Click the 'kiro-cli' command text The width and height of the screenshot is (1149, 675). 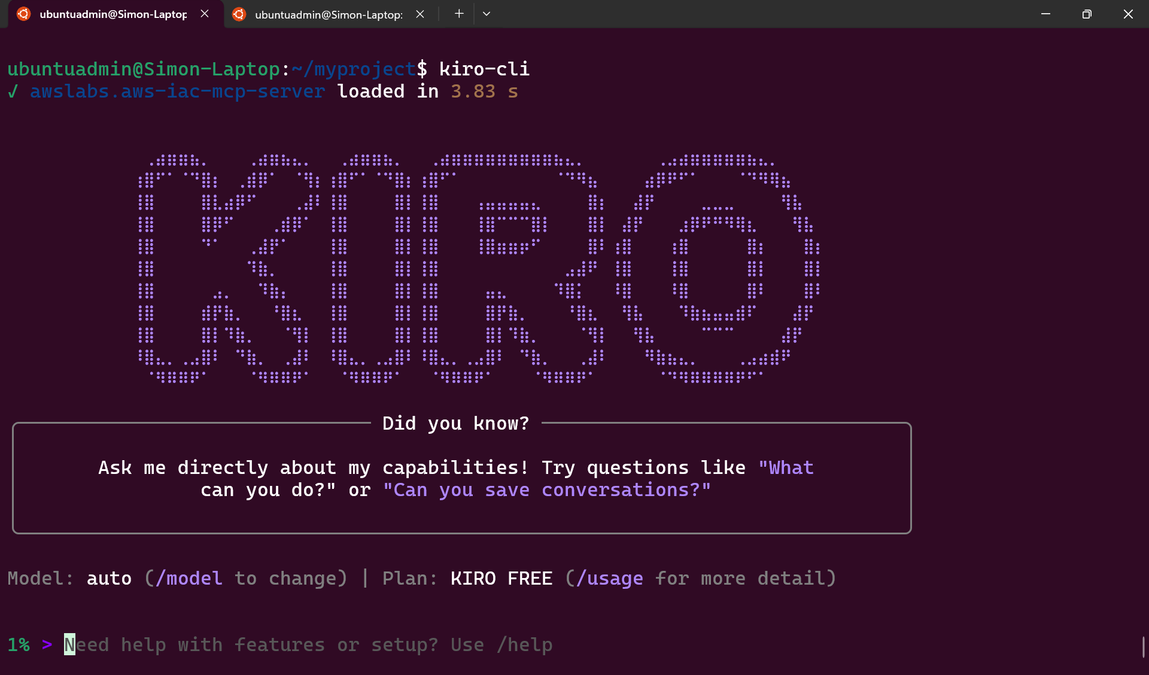coord(485,69)
